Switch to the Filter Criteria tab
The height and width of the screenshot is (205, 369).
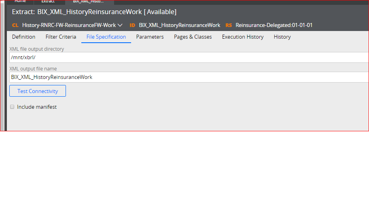61,37
